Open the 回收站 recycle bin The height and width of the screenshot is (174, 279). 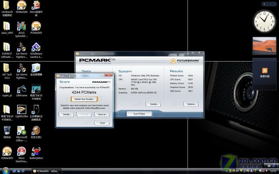coord(7,132)
